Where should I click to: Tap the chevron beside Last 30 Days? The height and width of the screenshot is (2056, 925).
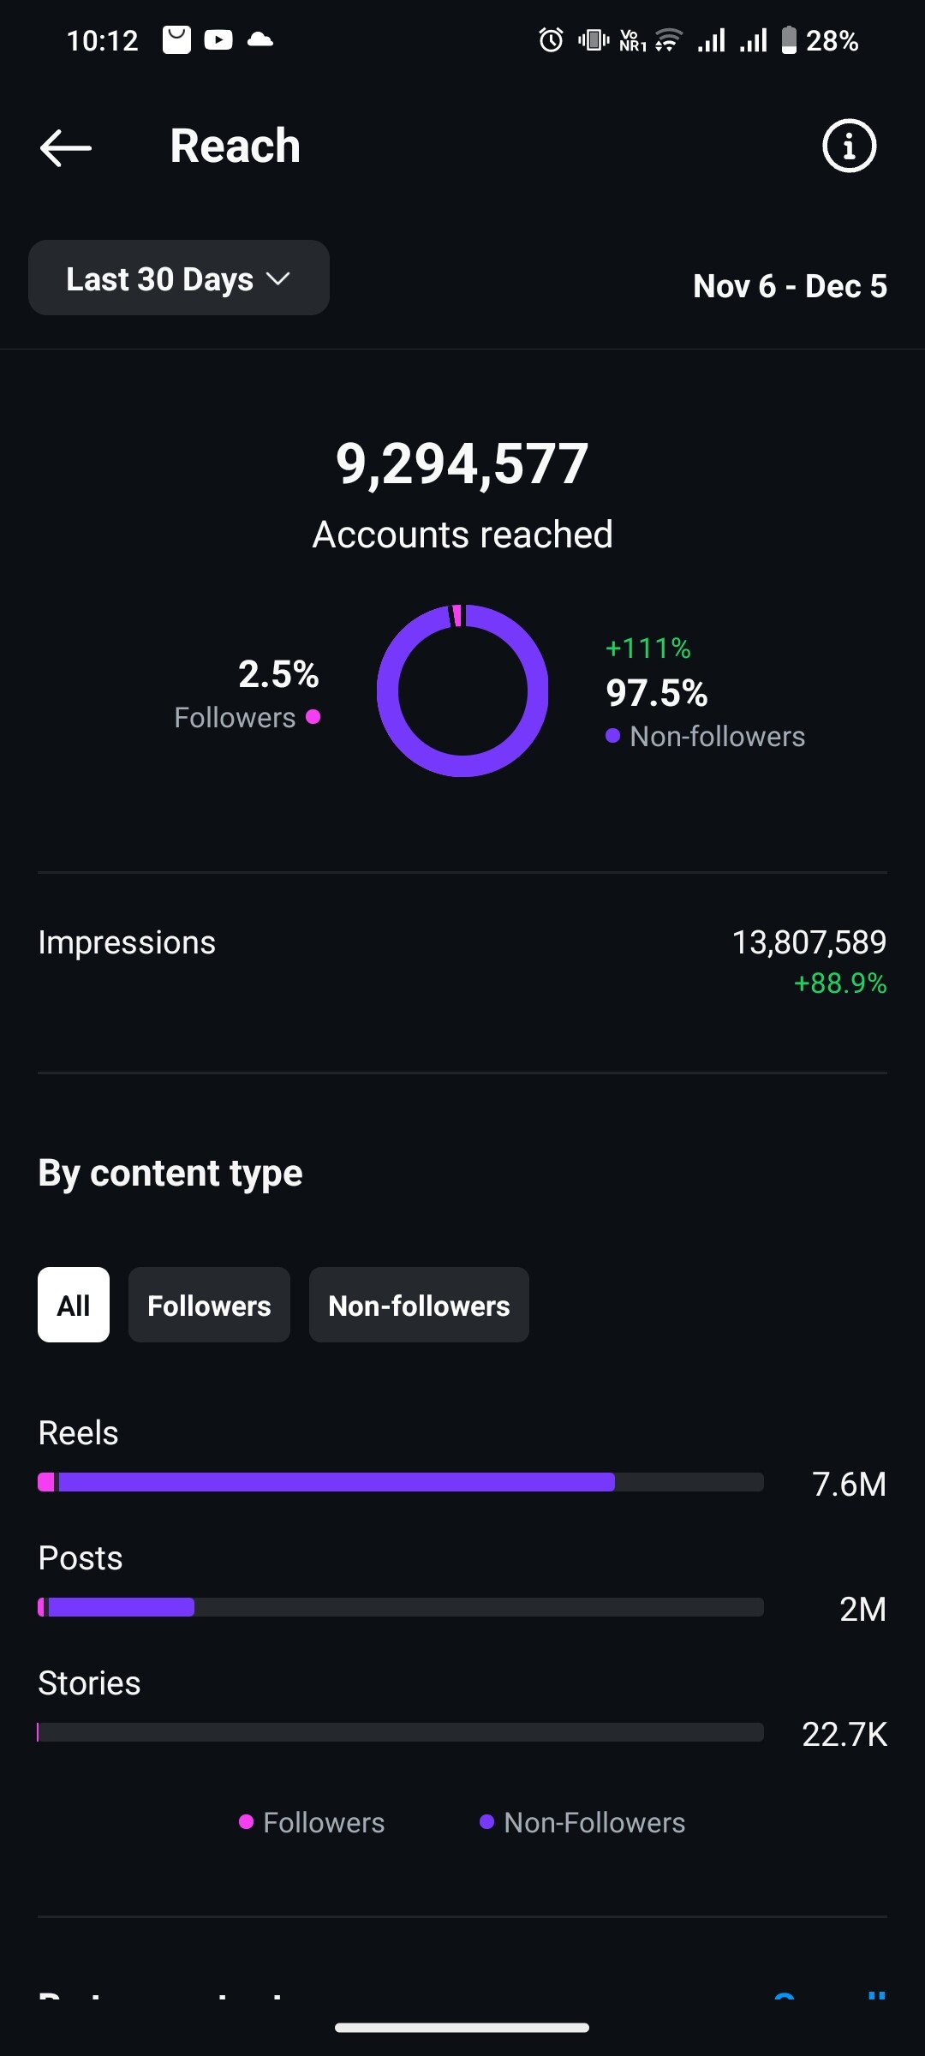[x=278, y=279]
